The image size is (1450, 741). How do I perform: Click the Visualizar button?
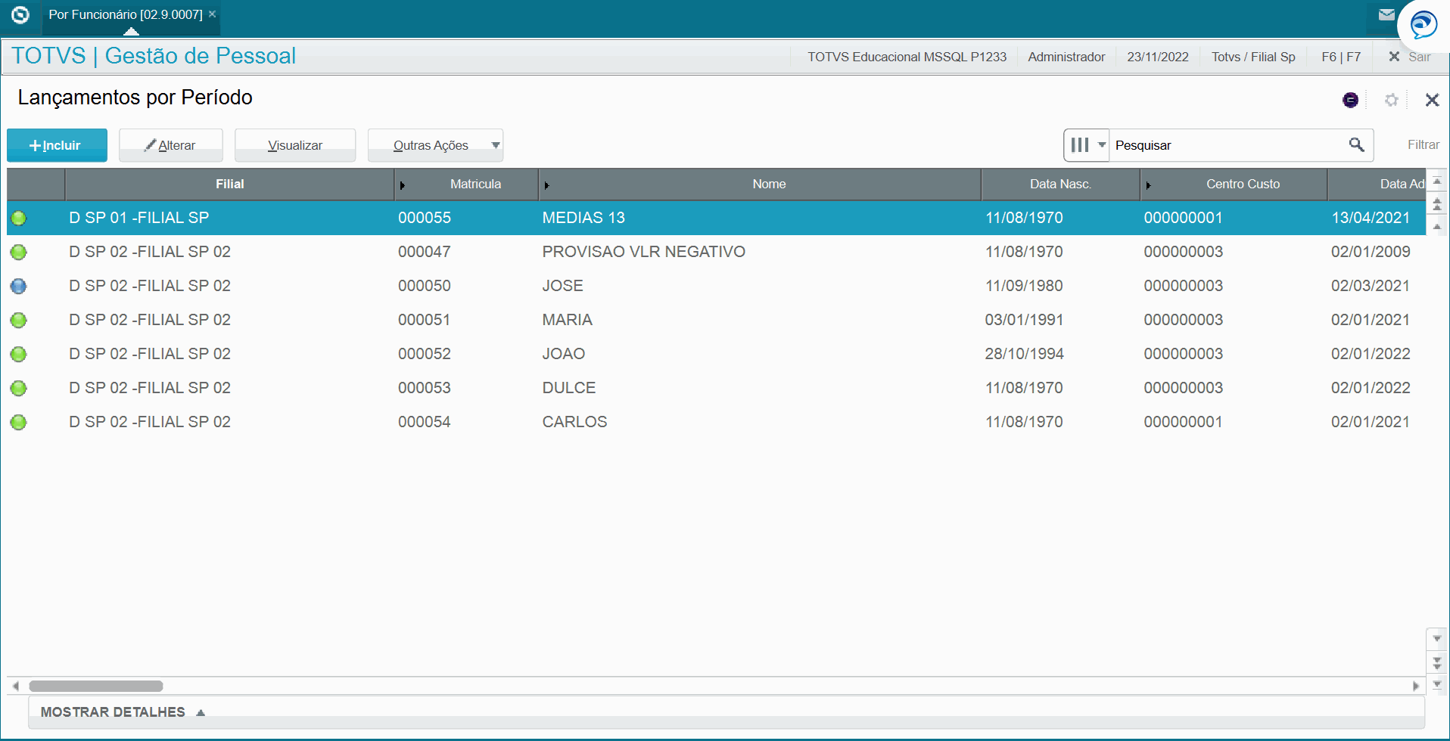tap(295, 145)
